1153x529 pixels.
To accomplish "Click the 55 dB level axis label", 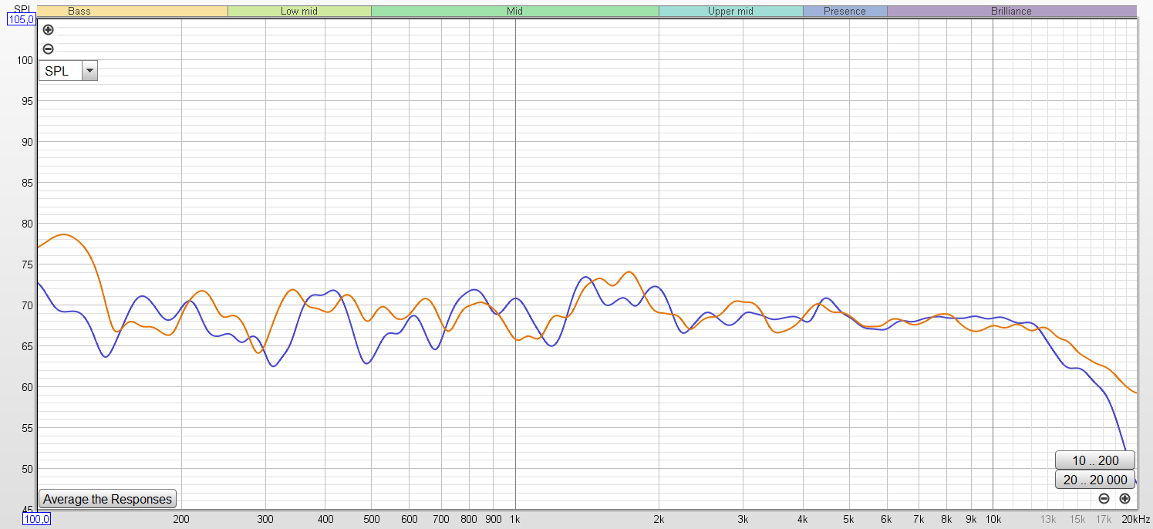I will pyautogui.click(x=26, y=428).
